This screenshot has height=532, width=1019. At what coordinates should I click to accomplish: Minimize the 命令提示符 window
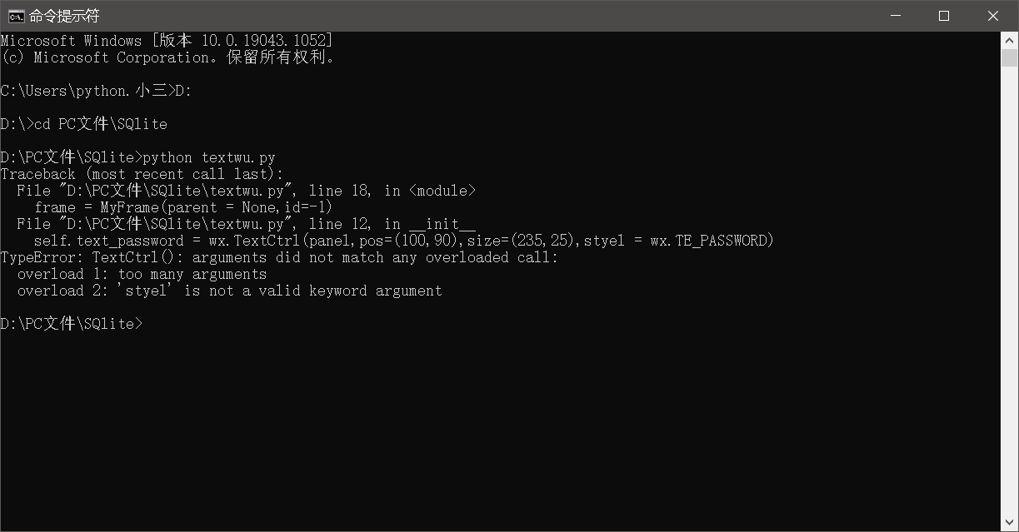[894, 16]
